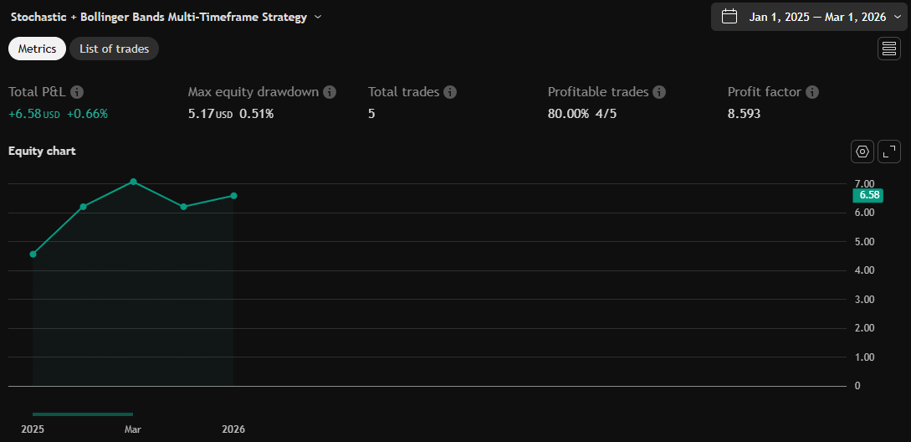Click the 6.58 equity price label
Viewport: 911px width, 442px height.
(869, 195)
